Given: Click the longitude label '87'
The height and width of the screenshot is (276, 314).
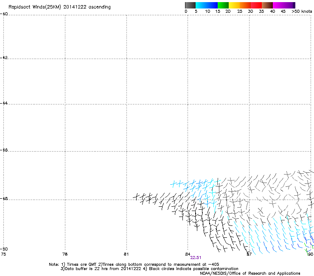Looking at the screenshot, I should click(249, 254).
